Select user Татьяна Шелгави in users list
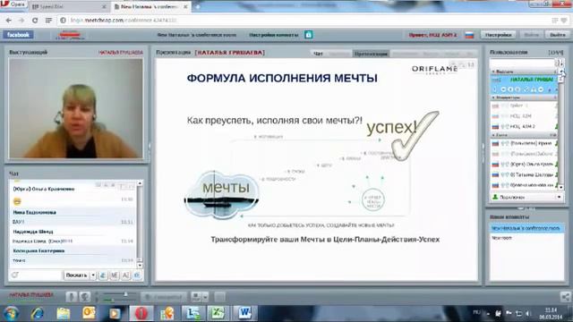The width and height of the screenshot is (573, 322). pos(523,175)
